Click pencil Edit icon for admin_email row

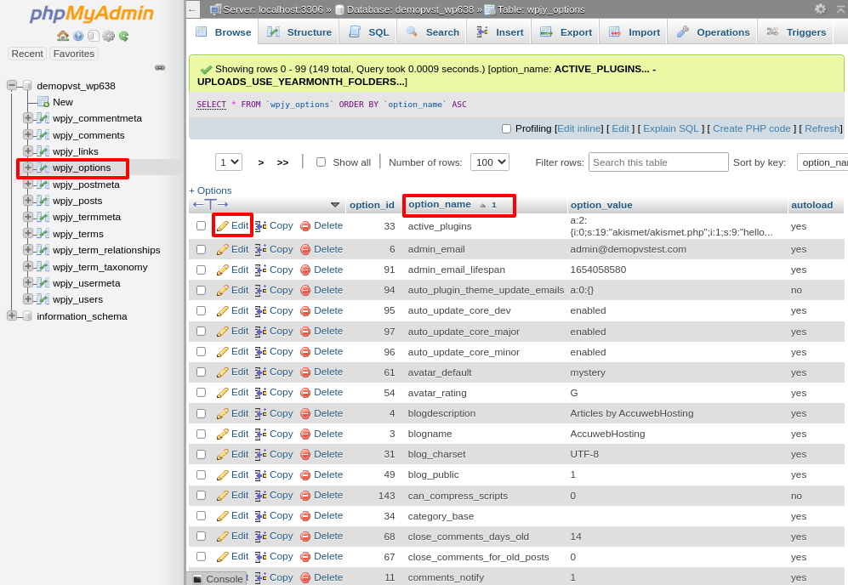[x=222, y=250]
